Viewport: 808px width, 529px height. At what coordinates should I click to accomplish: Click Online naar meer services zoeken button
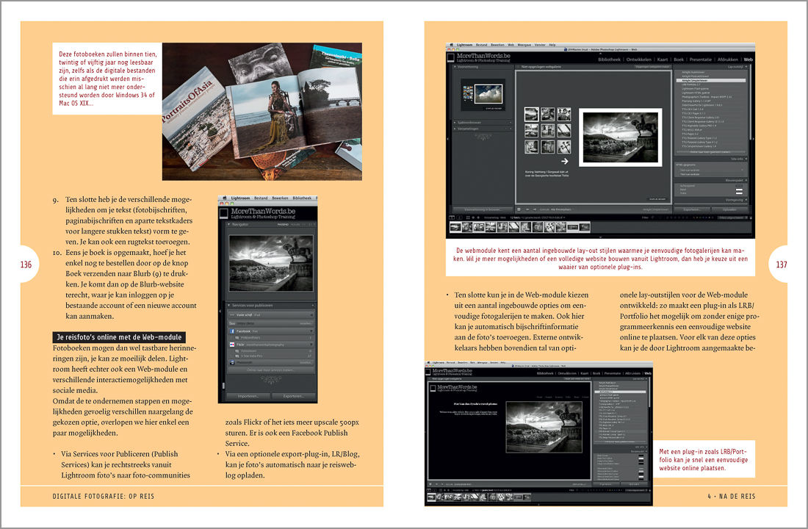271,370
